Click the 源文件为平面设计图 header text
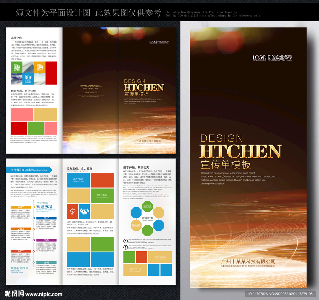The height and width of the screenshot is (300, 319). tap(53, 12)
